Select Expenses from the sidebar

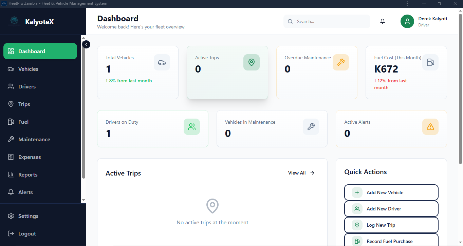point(30,157)
